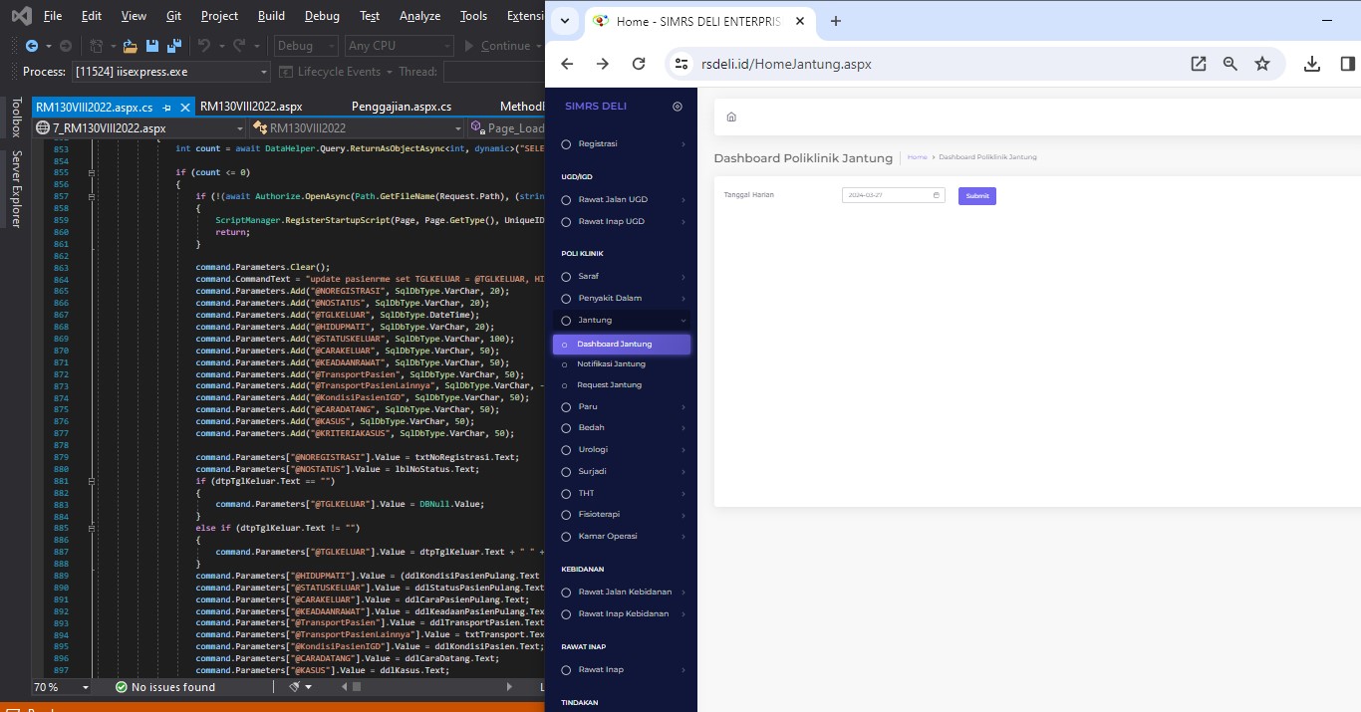The image size is (1361, 712).
Task: Click the New Item toolbar icon
Action: (x=97, y=46)
